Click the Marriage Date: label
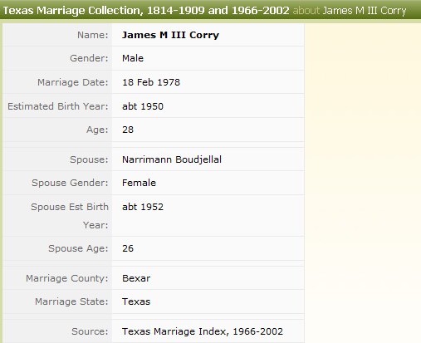The width and height of the screenshot is (421, 343). [73, 82]
